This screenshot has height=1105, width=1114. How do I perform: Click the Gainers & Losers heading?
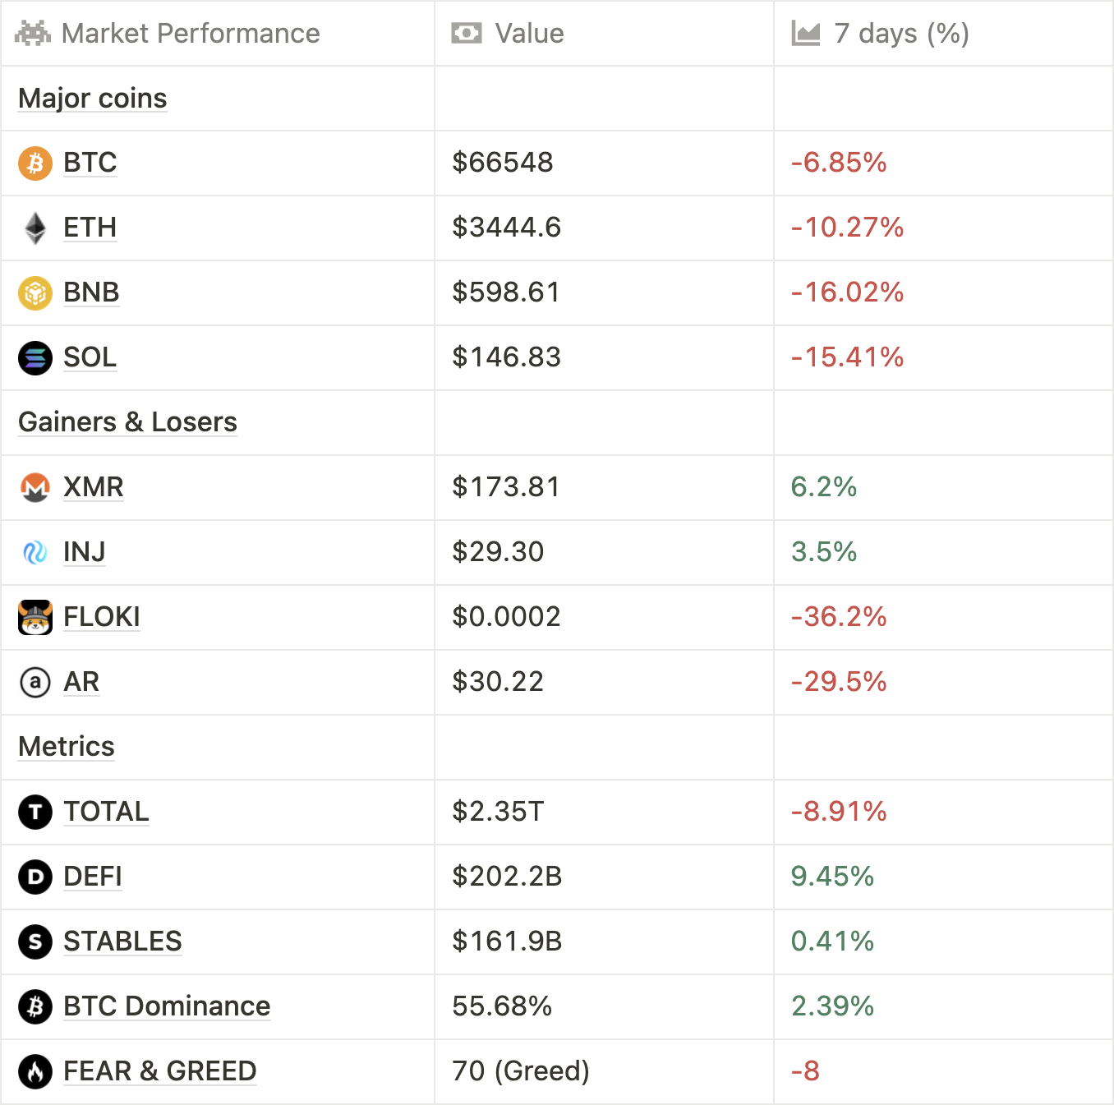(127, 422)
